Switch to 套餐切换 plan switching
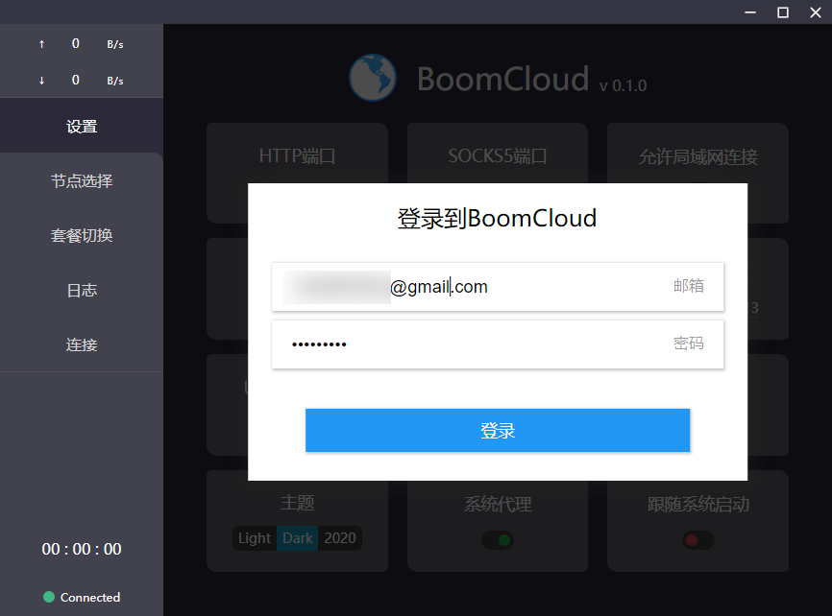The height and width of the screenshot is (616, 832). pyautogui.click(x=82, y=235)
